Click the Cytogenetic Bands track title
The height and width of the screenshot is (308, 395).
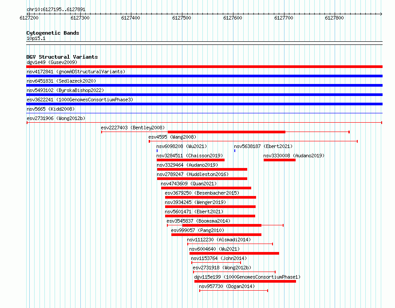point(53,33)
